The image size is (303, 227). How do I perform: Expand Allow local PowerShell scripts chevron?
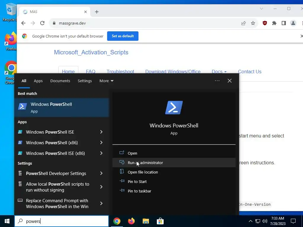tap(101, 187)
